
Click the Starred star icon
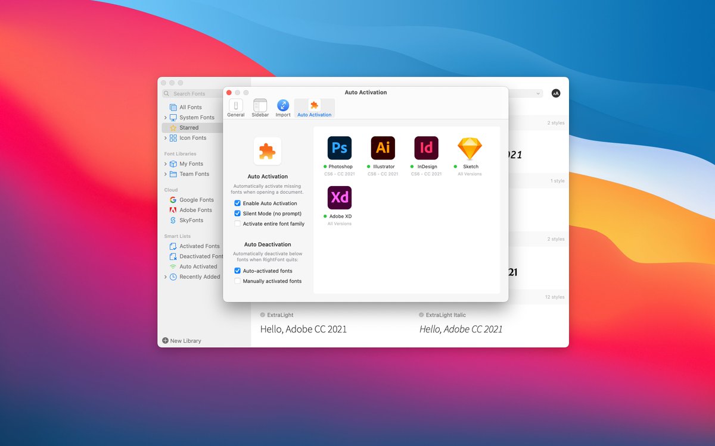pos(173,127)
